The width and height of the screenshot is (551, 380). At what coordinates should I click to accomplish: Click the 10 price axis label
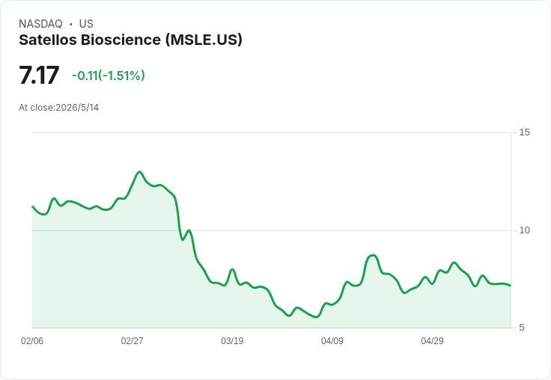click(x=524, y=230)
